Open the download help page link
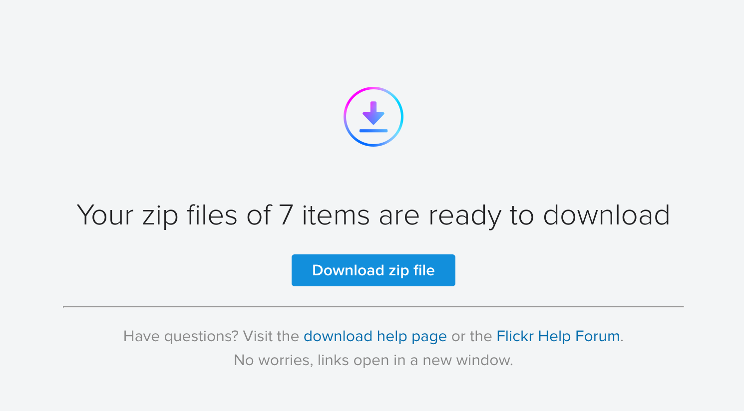 tap(375, 336)
